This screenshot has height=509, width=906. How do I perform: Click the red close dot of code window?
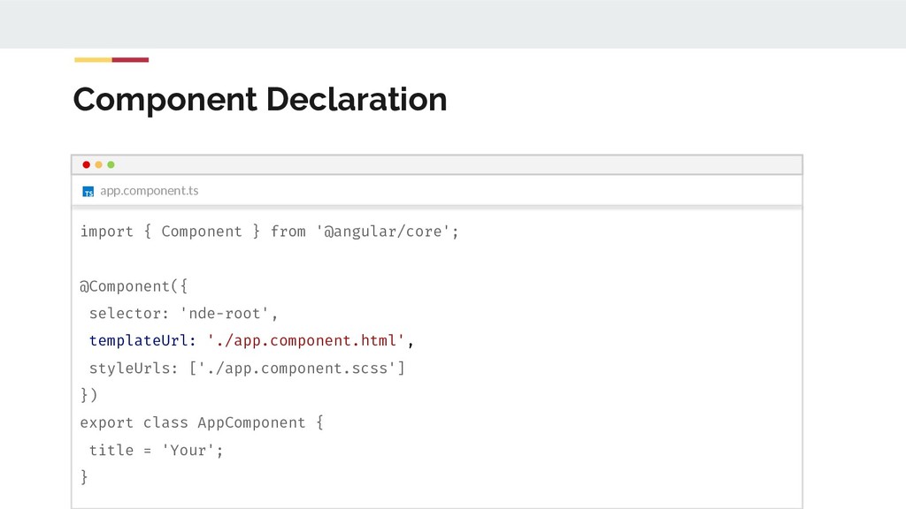pos(86,164)
